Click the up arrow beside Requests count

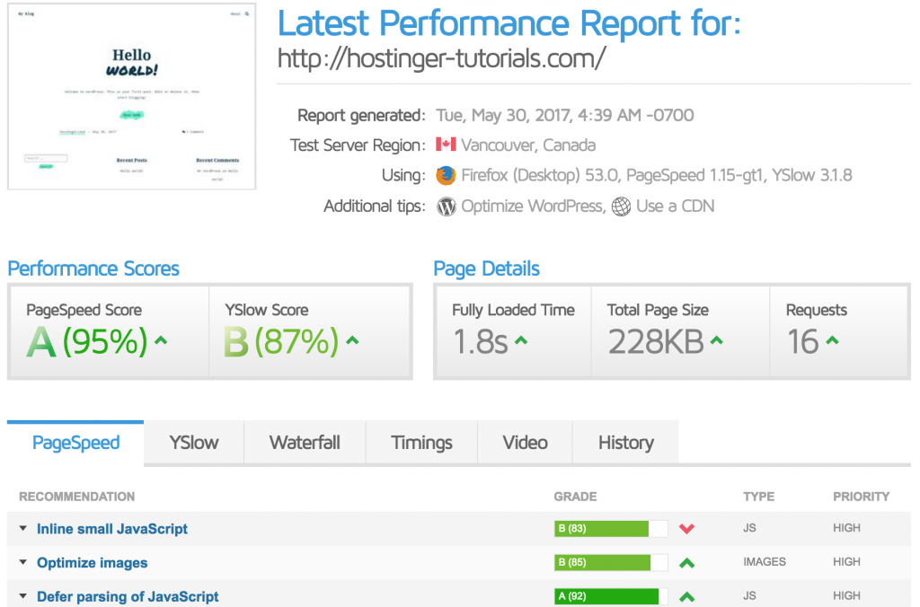[x=832, y=339]
